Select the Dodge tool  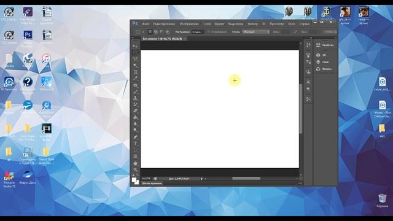coord(135,130)
